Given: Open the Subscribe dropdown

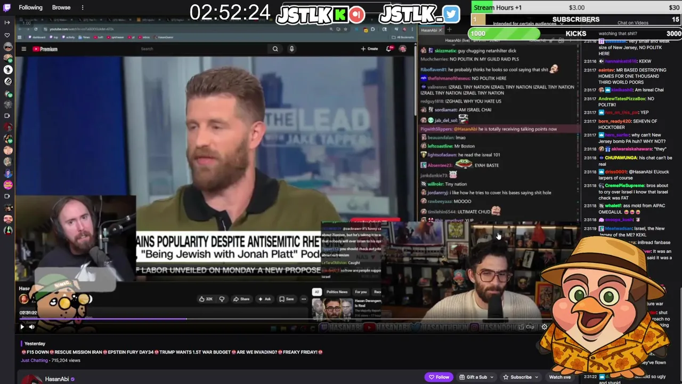Looking at the screenshot, I should point(520,377).
